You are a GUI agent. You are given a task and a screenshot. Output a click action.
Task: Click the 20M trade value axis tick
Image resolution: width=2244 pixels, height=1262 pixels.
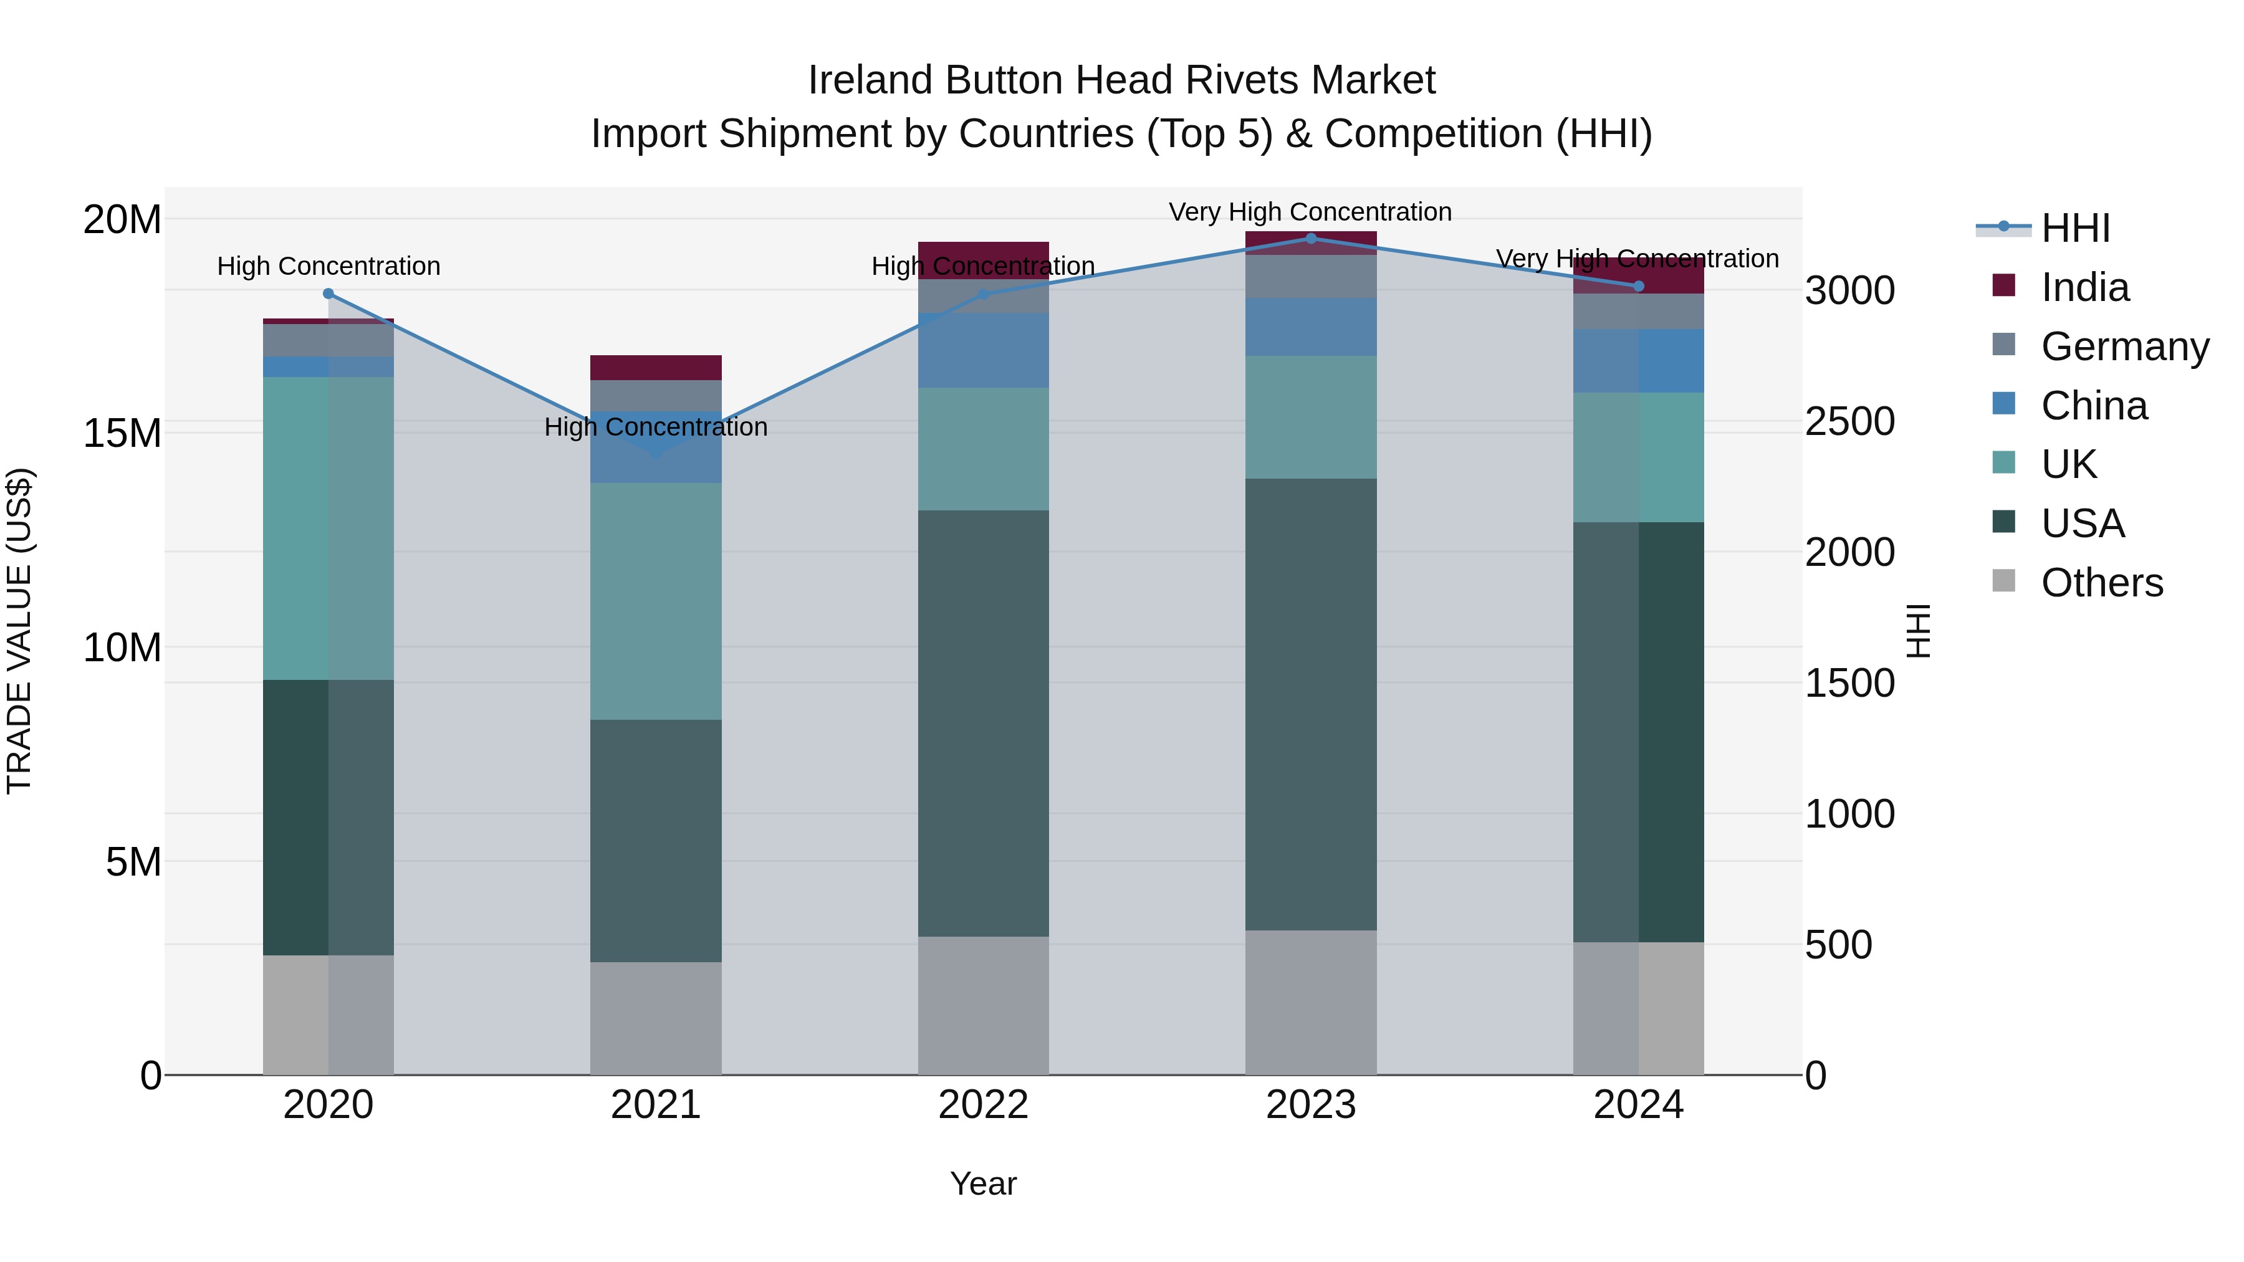coord(122,219)
